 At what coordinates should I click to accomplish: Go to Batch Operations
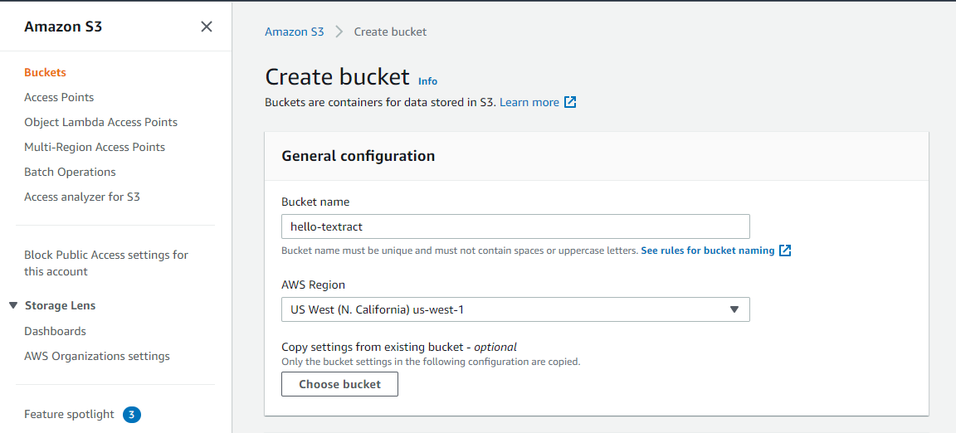coord(70,172)
